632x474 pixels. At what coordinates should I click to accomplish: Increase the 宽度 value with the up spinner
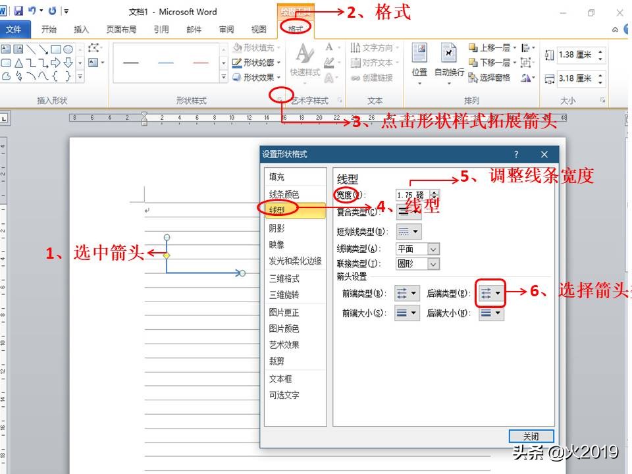coord(434,191)
